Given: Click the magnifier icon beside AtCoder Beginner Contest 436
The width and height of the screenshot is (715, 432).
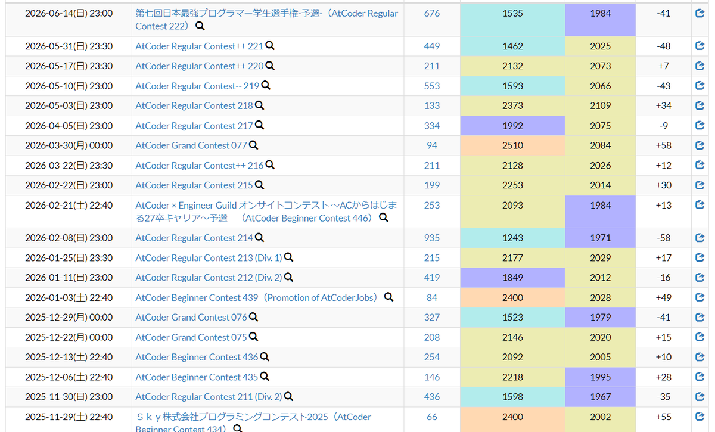Looking at the screenshot, I should tap(265, 357).
